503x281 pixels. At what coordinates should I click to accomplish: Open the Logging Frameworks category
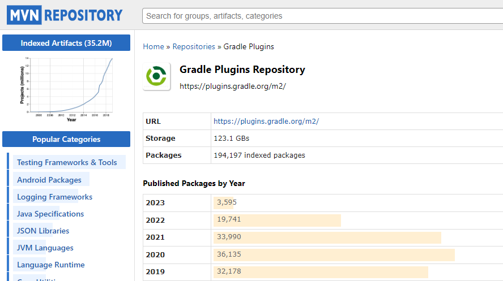point(54,197)
